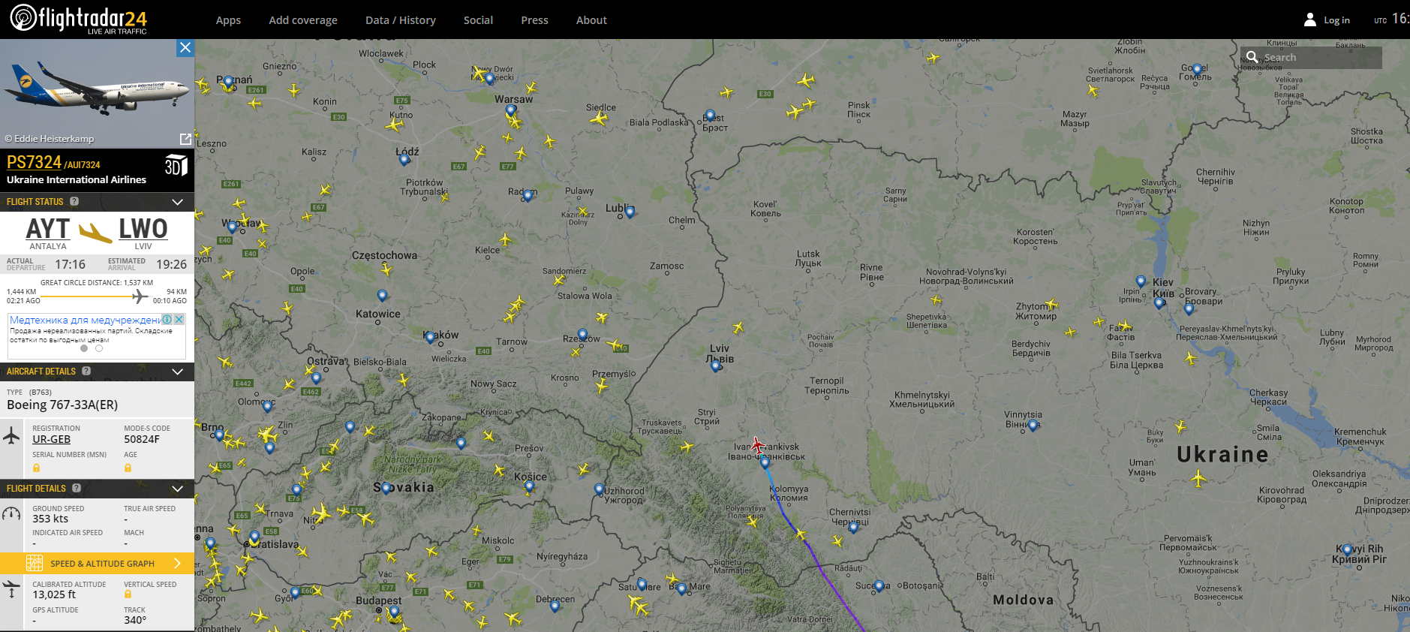1410x632 pixels.
Task: Collapse the Aircraft Details section
Action: (x=178, y=372)
